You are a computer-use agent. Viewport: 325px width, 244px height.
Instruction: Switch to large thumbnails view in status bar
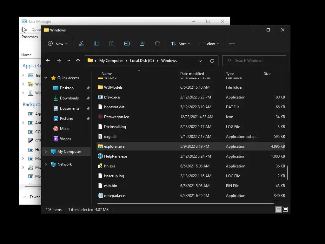(x=285, y=210)
